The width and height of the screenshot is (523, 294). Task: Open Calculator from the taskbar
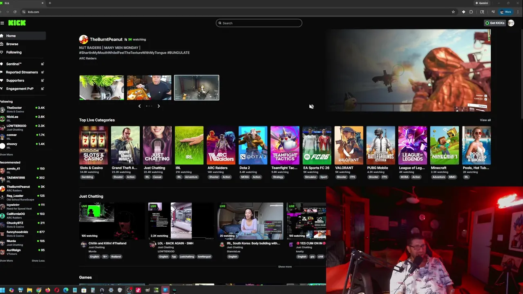tap(93, 290)
